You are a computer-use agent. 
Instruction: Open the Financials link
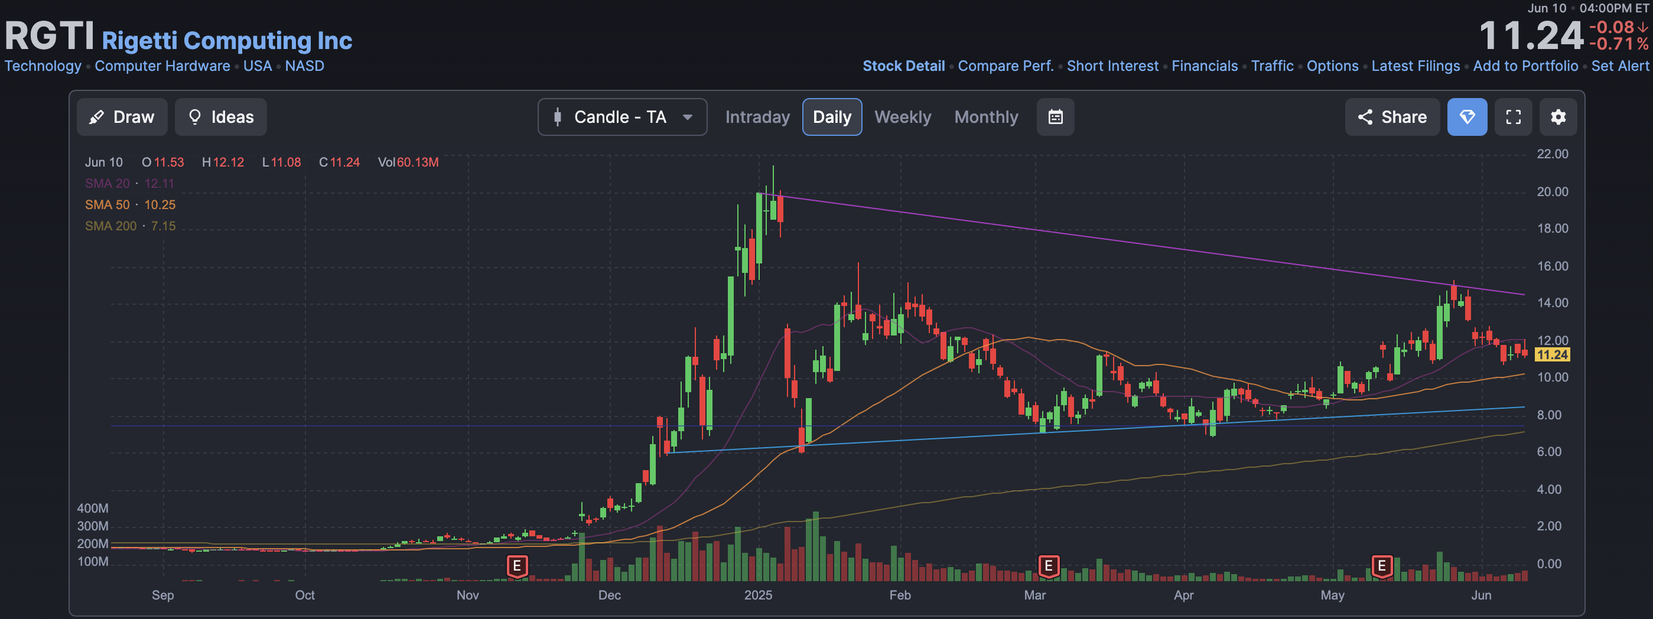(1205, 66)
